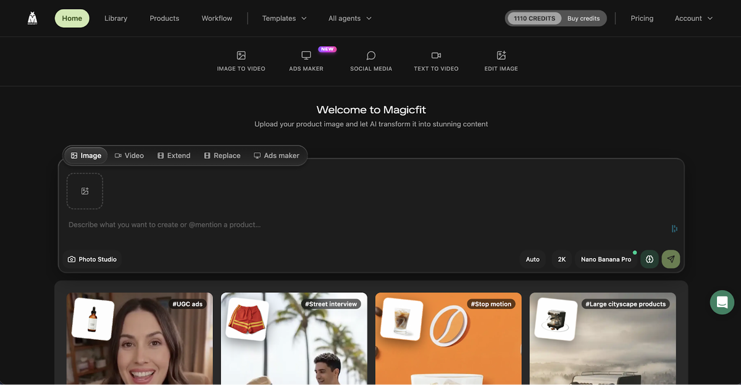Open the Account dropdown
The width and height of the screenshot is (741, 385).
click(x=693, y=18)
